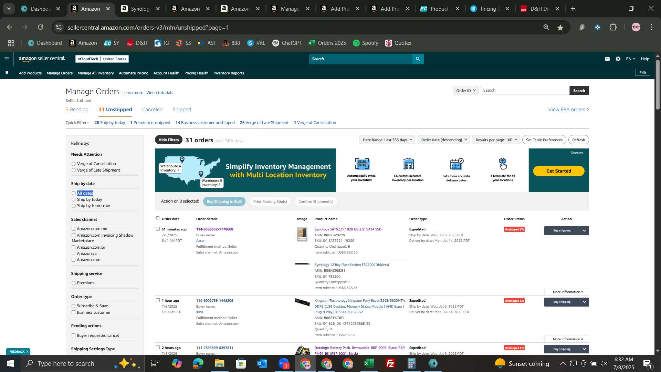Open the D&H bookmark
Image resolution: width=661 pixels, height=372 pixels.
pos(137,43)
